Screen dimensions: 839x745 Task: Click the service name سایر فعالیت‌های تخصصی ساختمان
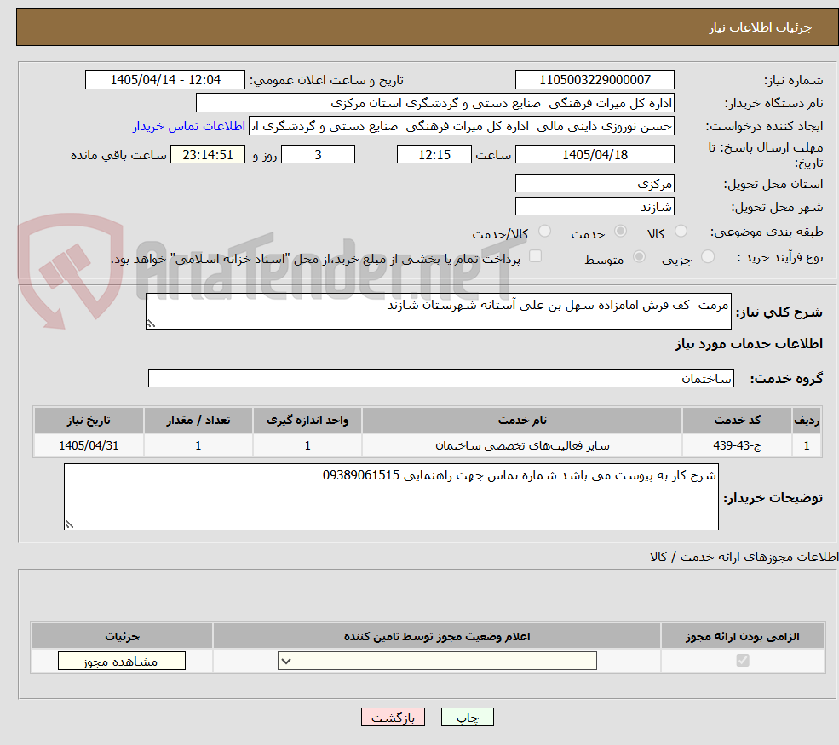522,445
